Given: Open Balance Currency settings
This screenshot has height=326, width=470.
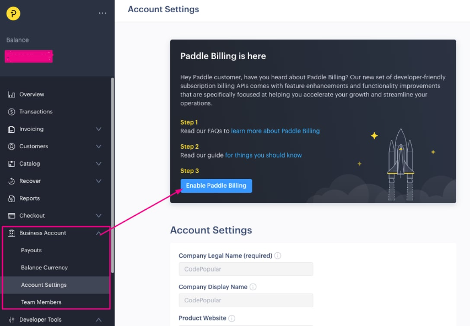Looking at the screenshot, I should [x=45, y=268].
